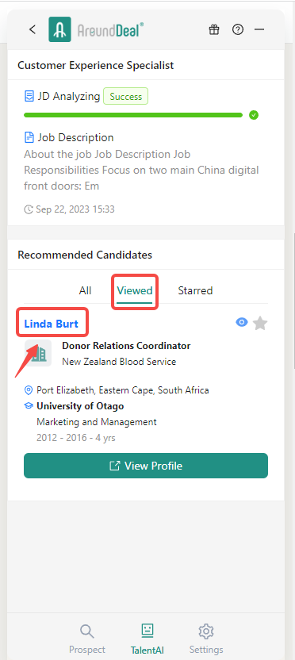Click the green JD analyzing progress bar
295x660 pixels.
(133, 115)
